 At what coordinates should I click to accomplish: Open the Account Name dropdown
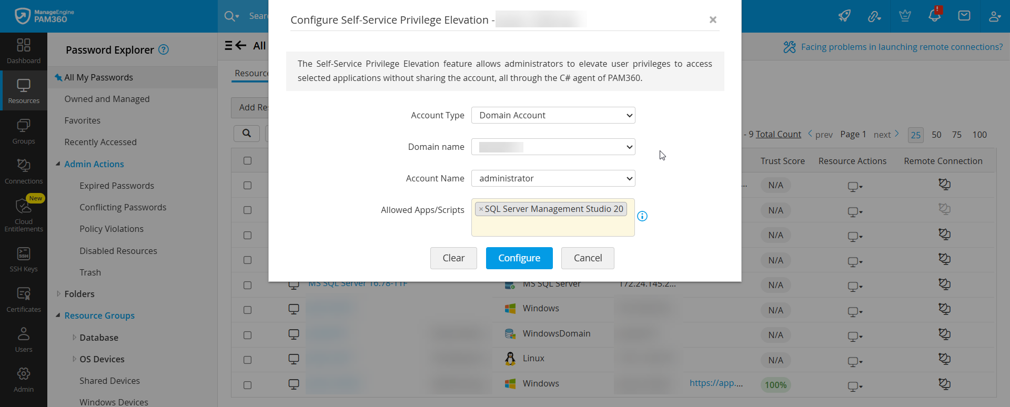coord(553,178)
